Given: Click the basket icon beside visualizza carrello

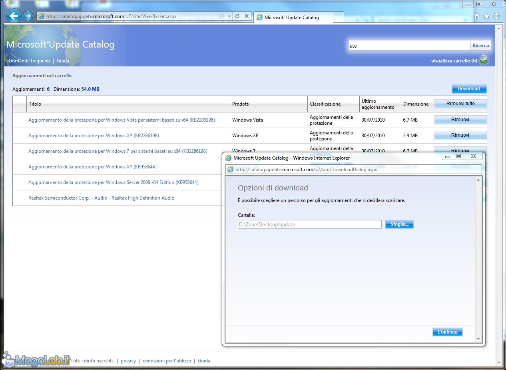Looking at the screenshot, I should click(x=484, y=60).
